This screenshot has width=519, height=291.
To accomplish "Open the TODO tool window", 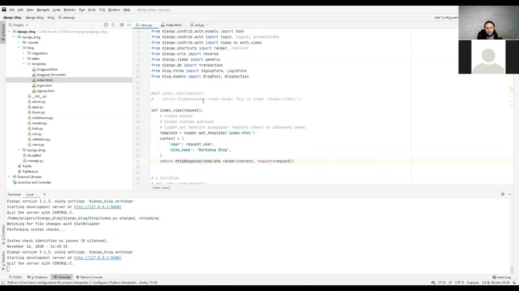I will tap(15, 277).
